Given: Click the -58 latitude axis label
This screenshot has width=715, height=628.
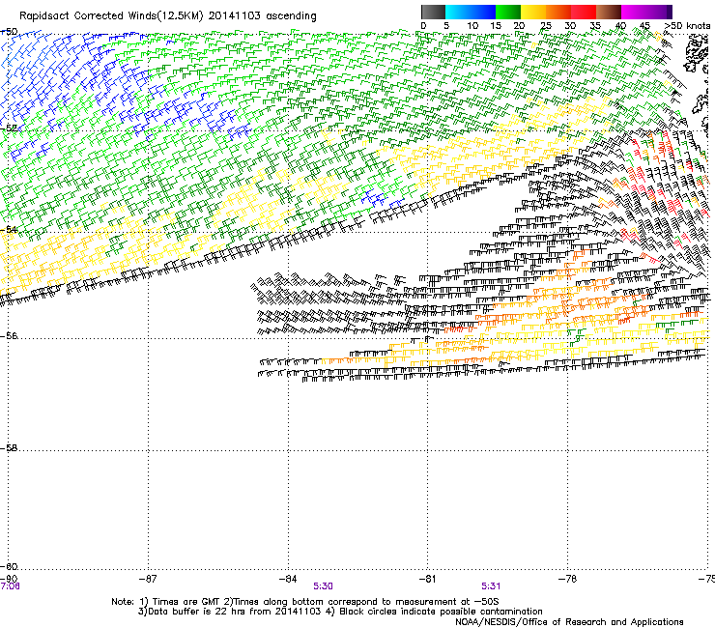Looking at the screenshot, I should point(9,448).
